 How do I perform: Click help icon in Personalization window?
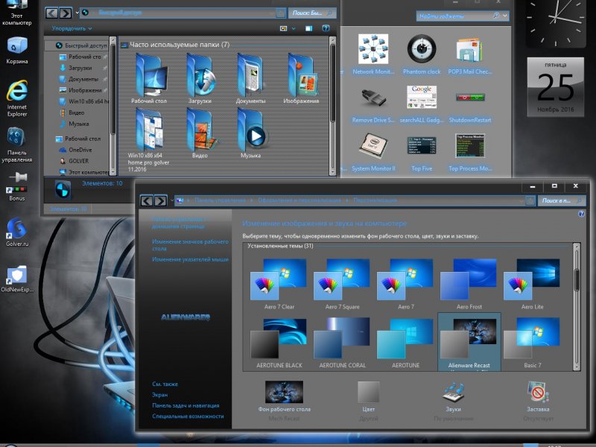[x=581, y=214]
